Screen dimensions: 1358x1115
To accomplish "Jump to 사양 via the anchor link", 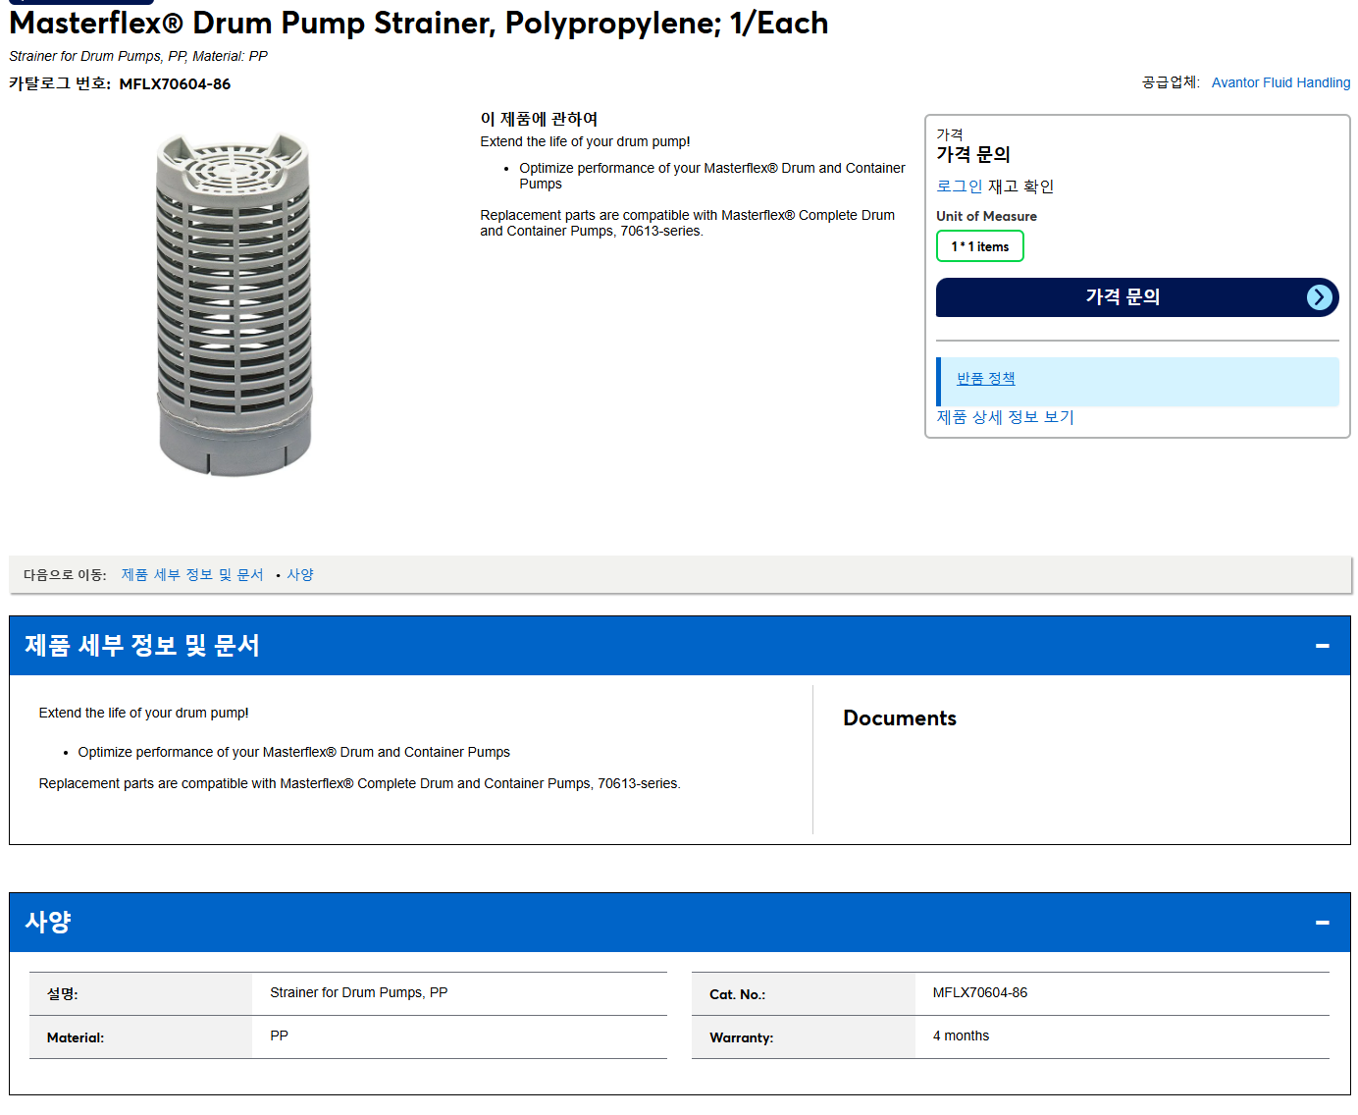I will tap(300, 575).
